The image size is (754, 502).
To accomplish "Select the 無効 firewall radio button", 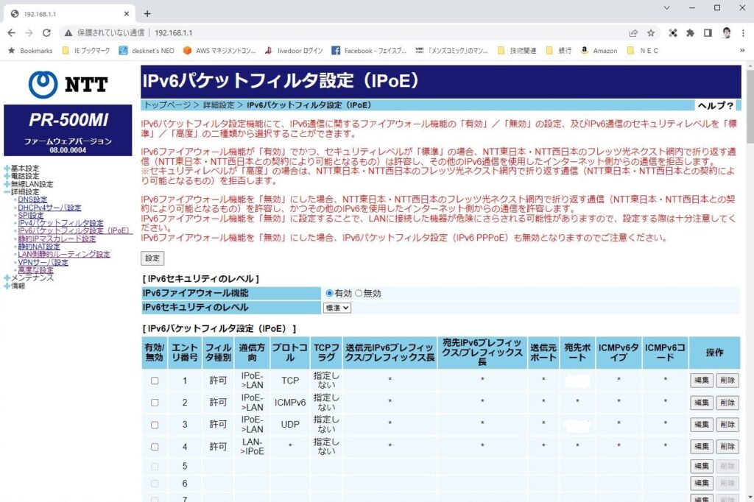I will [359, 293].
